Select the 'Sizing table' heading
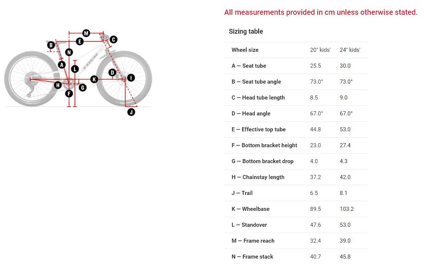Screen dimensions: 424x273 [x=246, y=31]
